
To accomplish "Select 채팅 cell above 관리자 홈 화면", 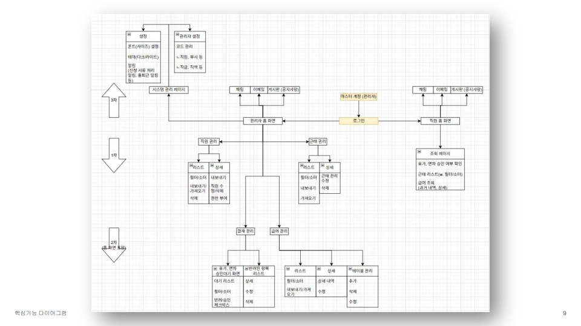I will pyautogui.click(x=240, y=90).
